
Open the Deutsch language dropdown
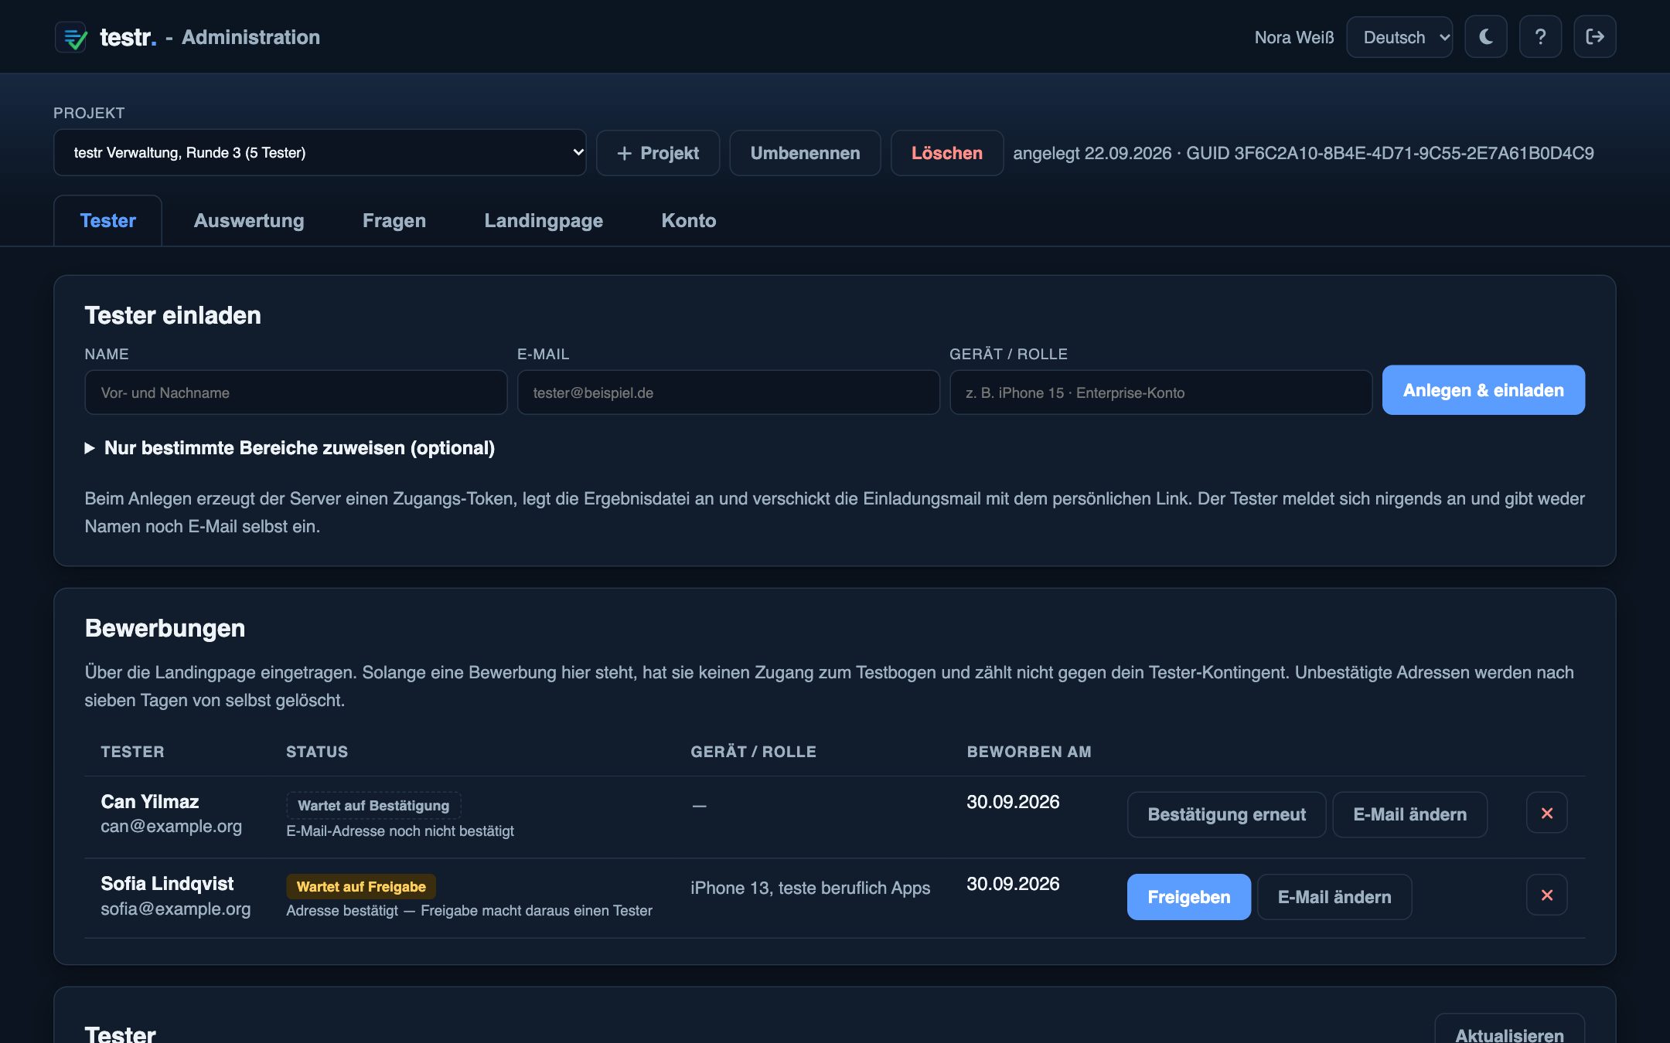pyautogui.click(x=1399, y=37)
